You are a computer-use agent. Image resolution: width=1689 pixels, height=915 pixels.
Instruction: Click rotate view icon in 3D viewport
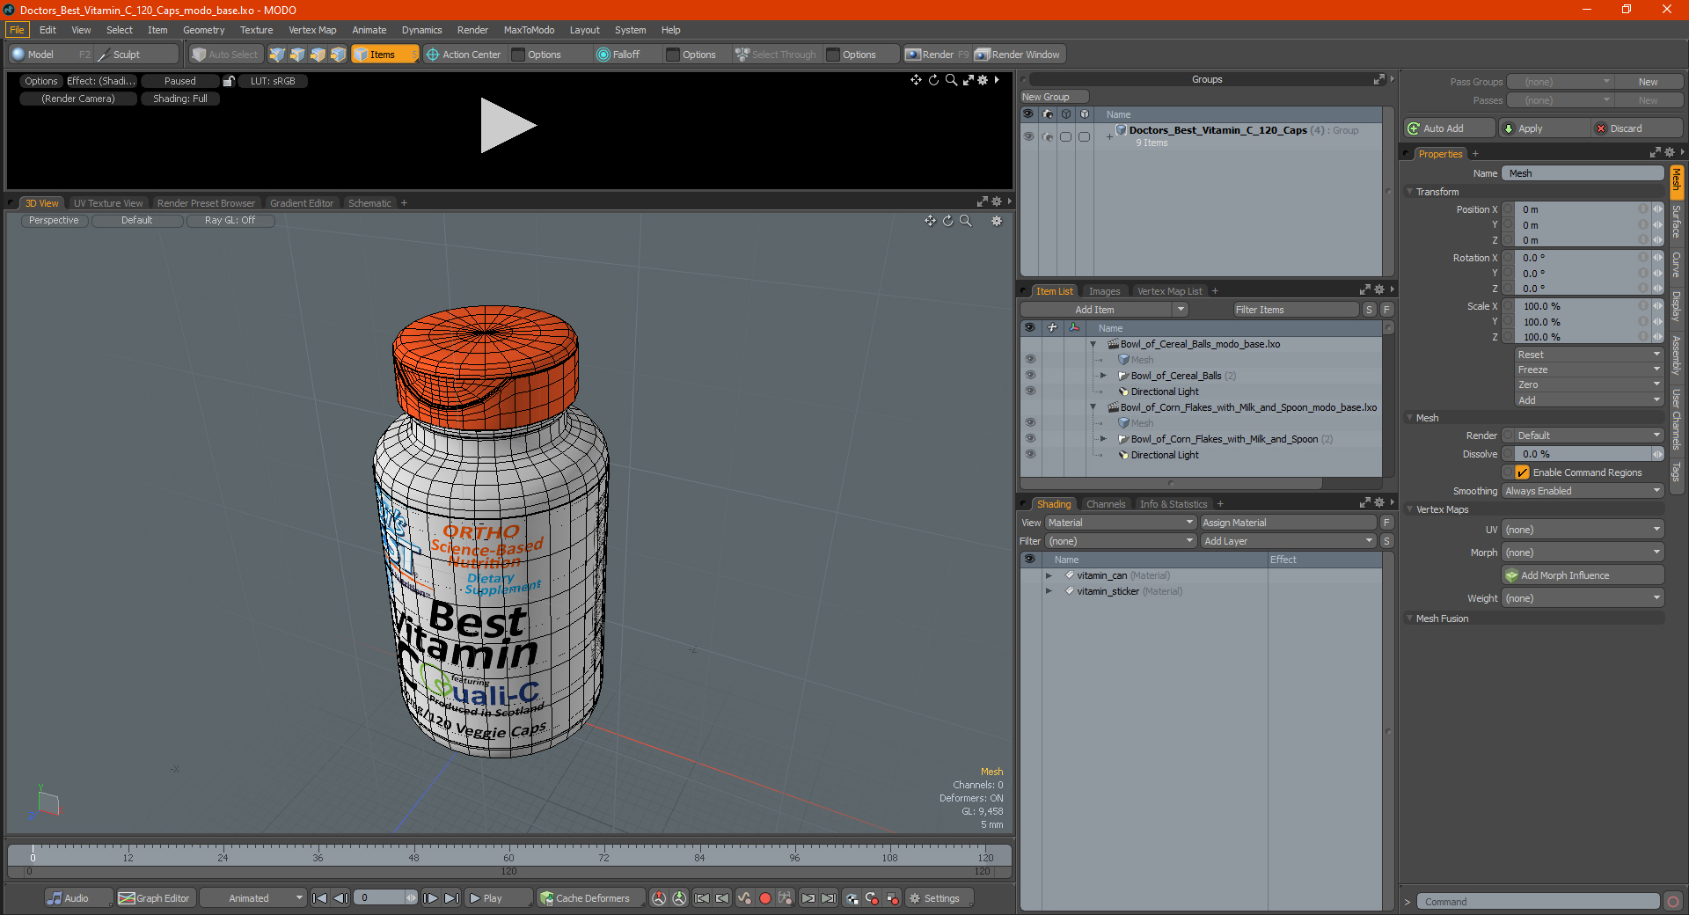tap(947, 221)
